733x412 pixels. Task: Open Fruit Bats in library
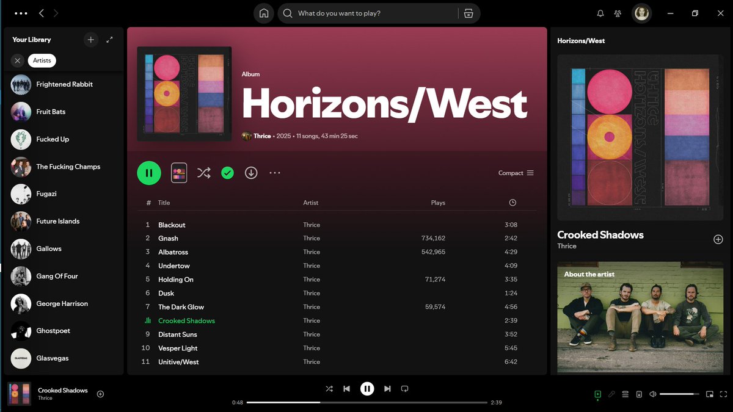click(x=64, y=112)
